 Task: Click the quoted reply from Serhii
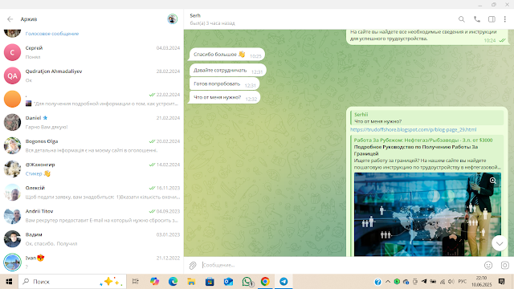(x=426, y=118)
